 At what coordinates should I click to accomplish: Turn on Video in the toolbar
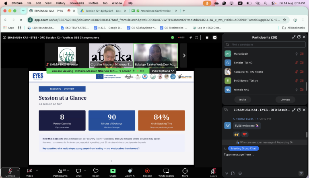[29, 173]
